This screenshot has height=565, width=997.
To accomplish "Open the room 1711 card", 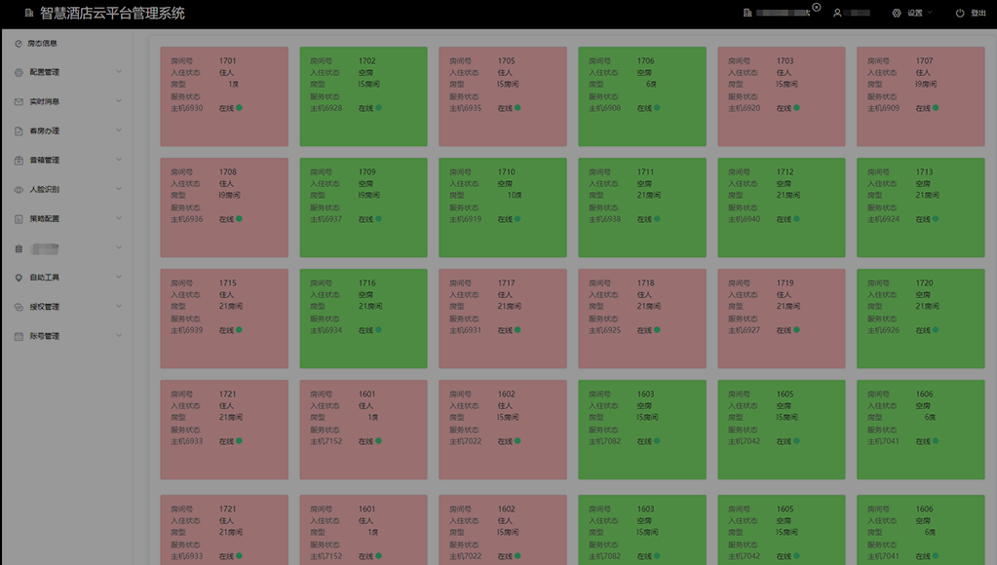I will [641, 207].
